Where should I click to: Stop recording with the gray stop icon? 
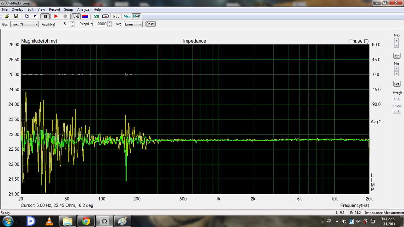pyautogui.click(x=65, y=16)
